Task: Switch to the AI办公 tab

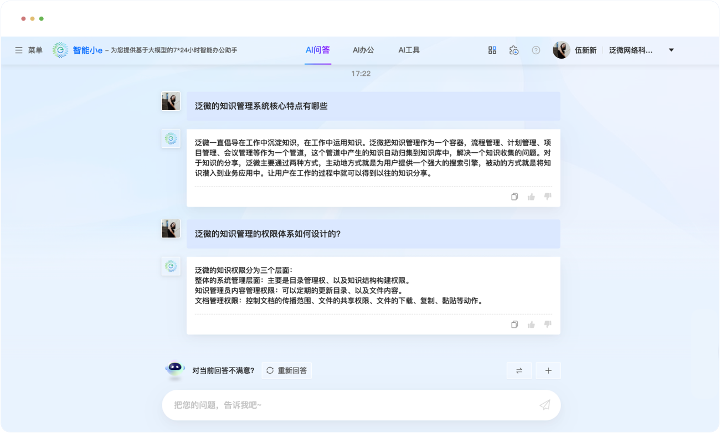Action: tap(363, 50)
